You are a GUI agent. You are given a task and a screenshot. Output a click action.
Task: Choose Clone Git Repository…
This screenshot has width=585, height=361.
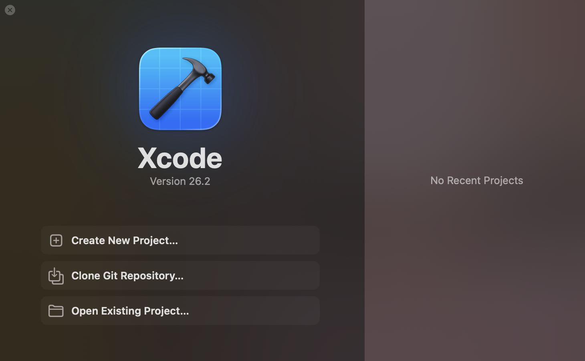180,275
